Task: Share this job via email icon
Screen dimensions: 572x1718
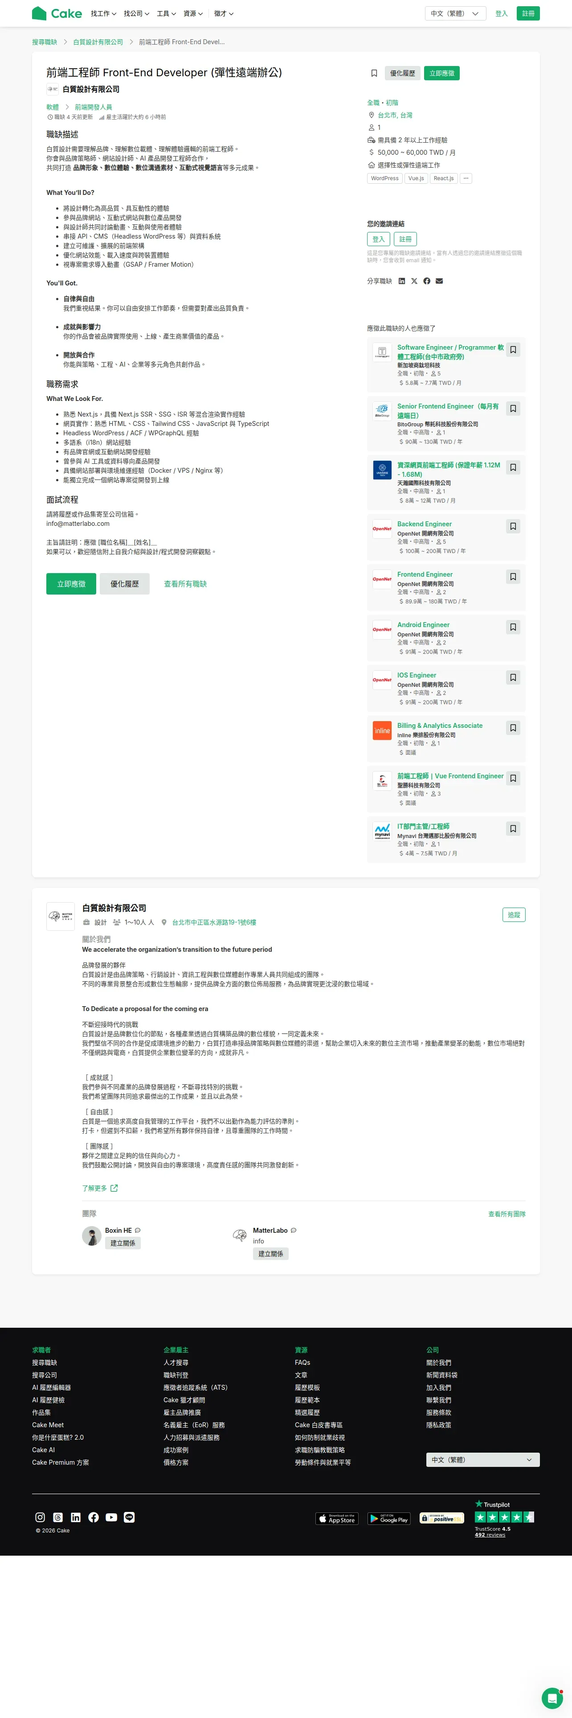Action: pyautogui.click(x=440, y=281)
